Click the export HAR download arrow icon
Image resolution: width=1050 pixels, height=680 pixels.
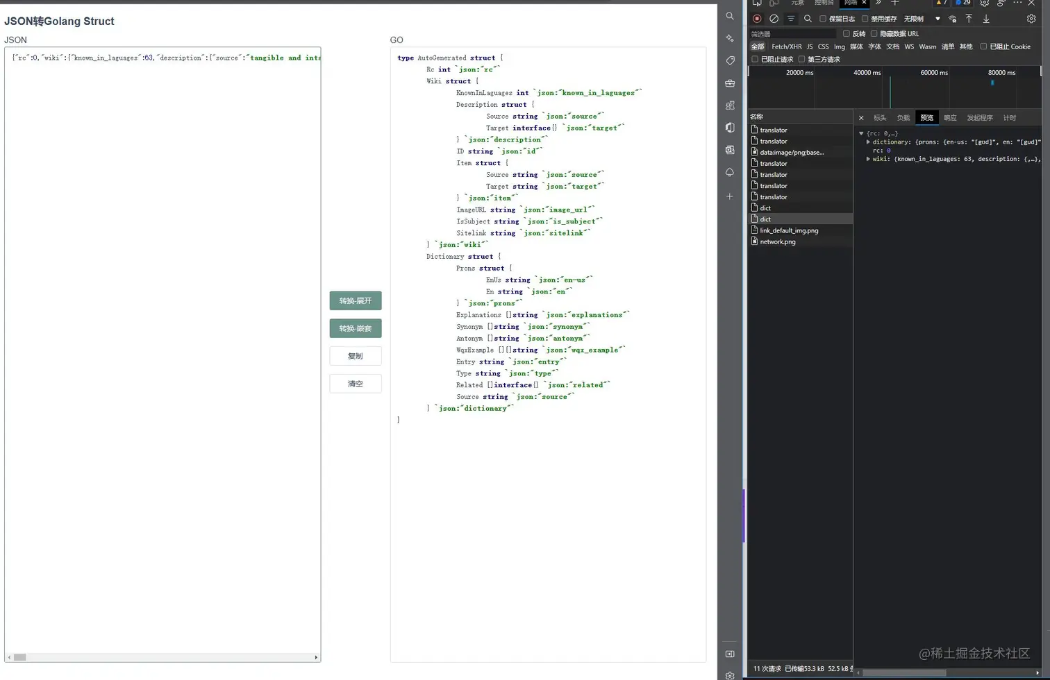986,19
